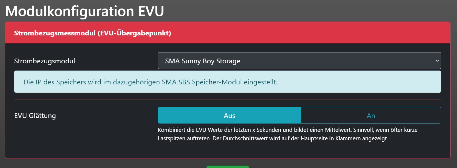457x168 pixels.
Task: Click (EVU-Übergabepunkt) in the red header
Action: pyautogui.click(x=134, y=33)
